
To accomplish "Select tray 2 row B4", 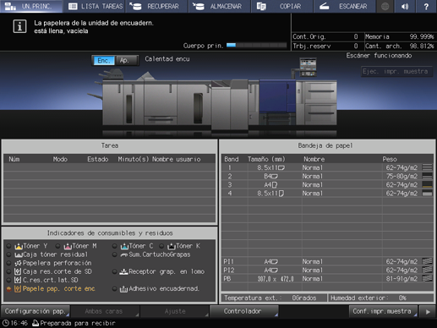I will pyautogui.click(x=327, y=177).
